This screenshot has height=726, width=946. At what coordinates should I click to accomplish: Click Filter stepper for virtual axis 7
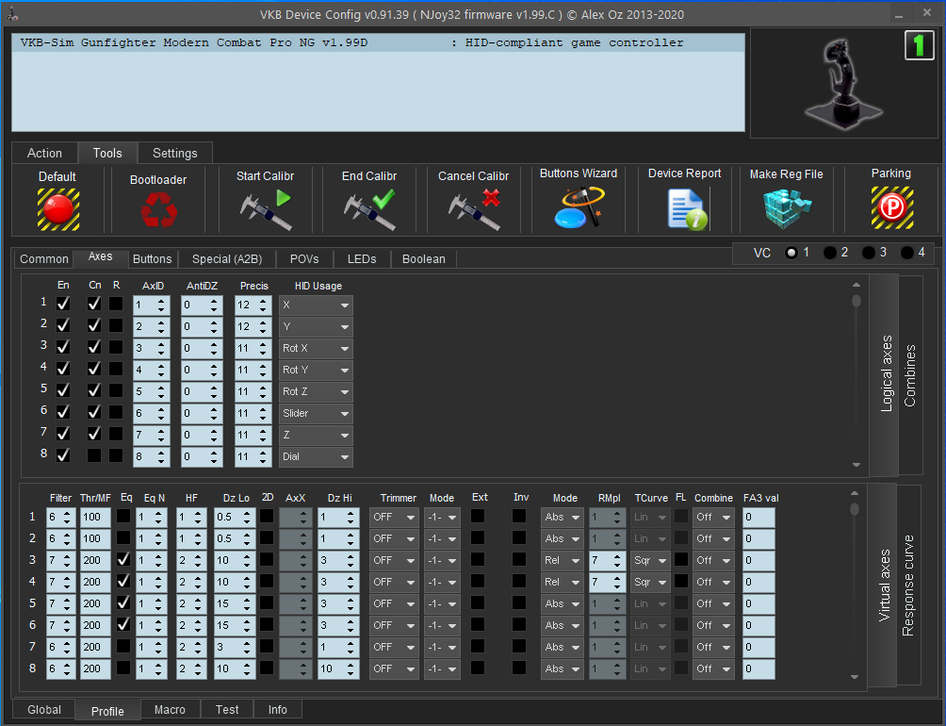pos(67,648)
